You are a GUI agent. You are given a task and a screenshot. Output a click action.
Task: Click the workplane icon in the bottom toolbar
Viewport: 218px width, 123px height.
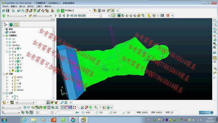(3, 113)
